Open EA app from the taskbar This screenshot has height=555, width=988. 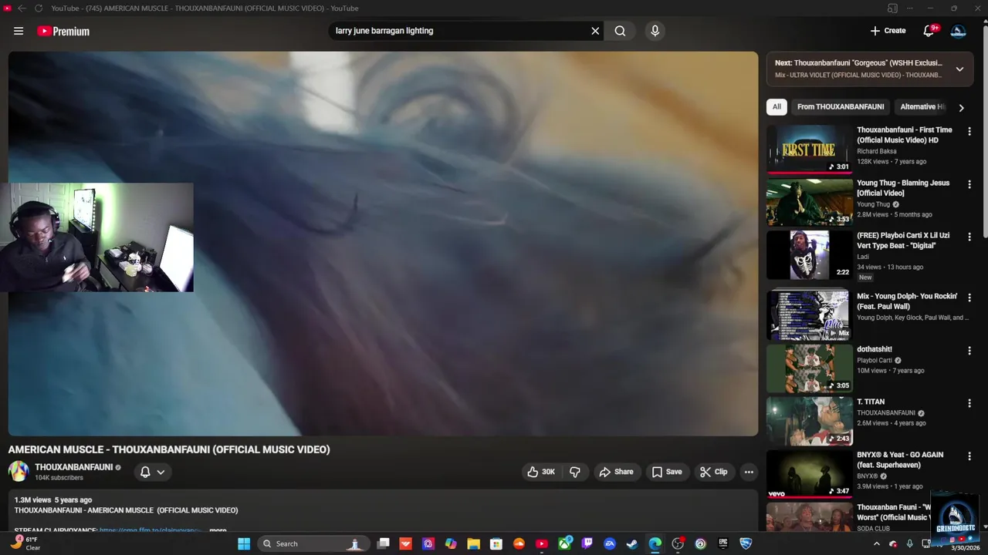click(x=610, y=543)
